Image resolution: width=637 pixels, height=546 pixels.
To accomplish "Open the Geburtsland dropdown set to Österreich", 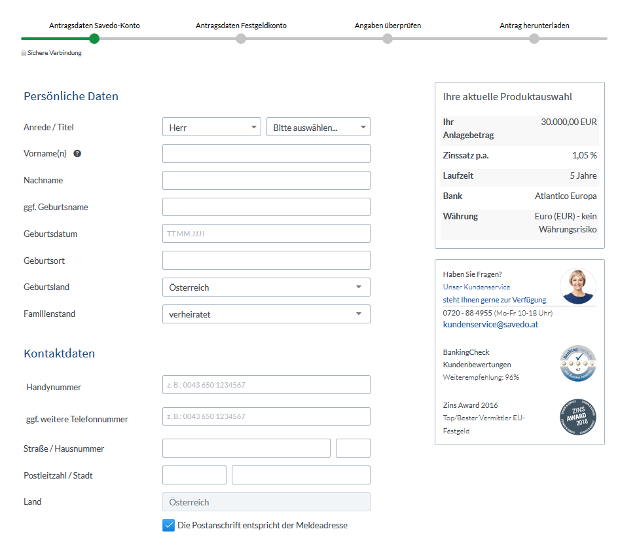I will click(266, 287).
